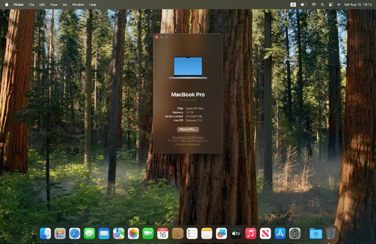Open the Contacts app in Dock
The image size is (376, 244).
click(x=178, y=233)
